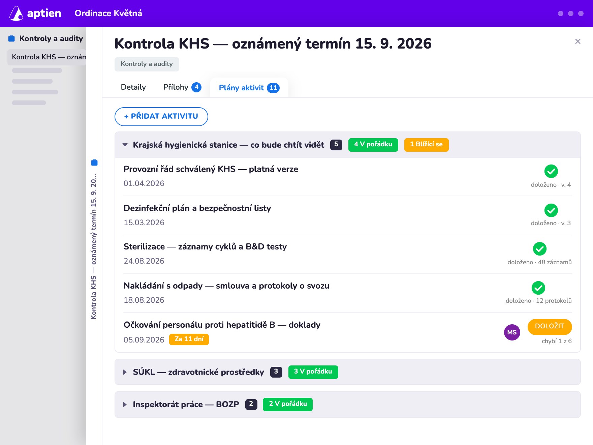Click the aptien logo icon
Image resolution: width=593 pixels, height=445 pixels.
[16, 13]
